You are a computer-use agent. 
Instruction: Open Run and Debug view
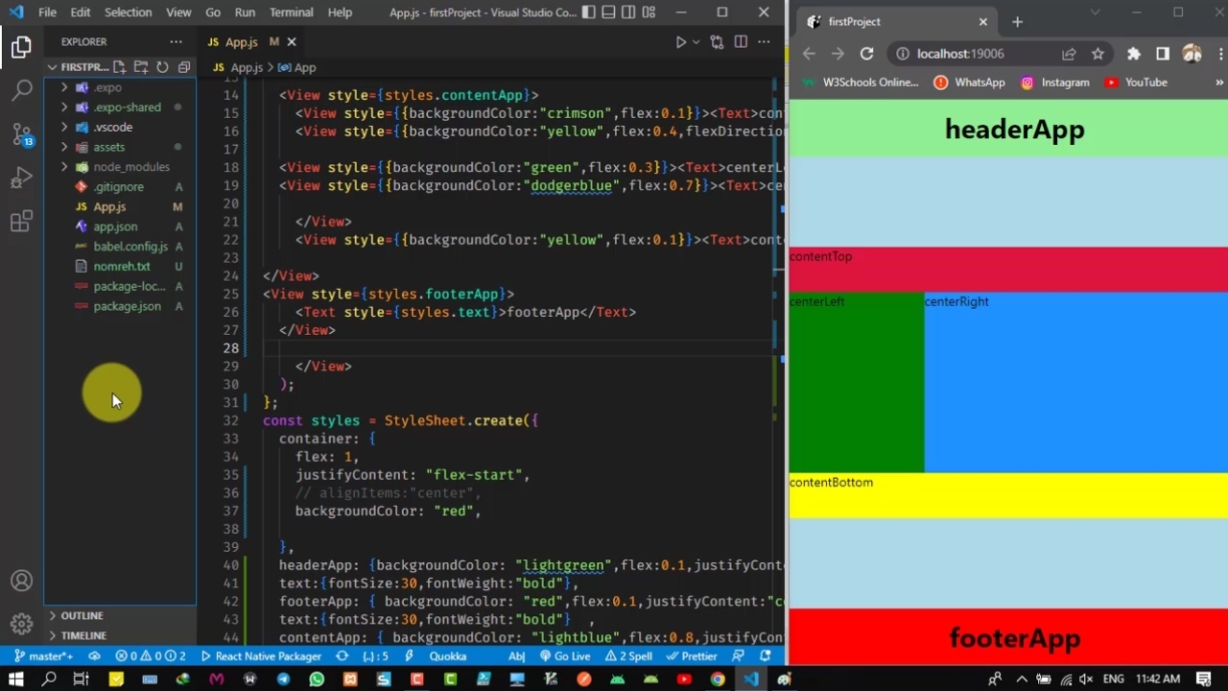(21, 179)
